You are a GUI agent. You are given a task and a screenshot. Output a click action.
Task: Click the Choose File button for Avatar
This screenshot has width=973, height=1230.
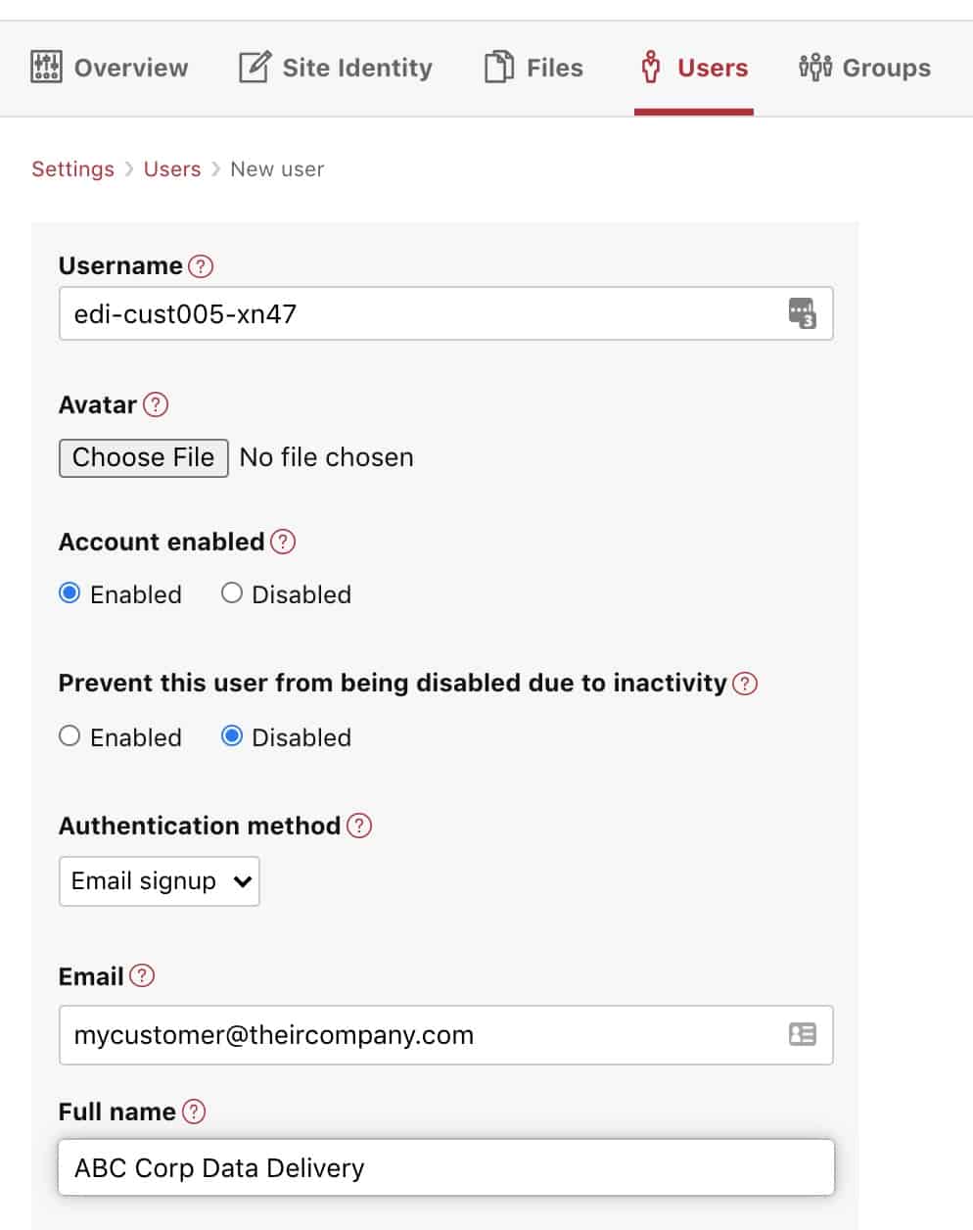point(144,457)
